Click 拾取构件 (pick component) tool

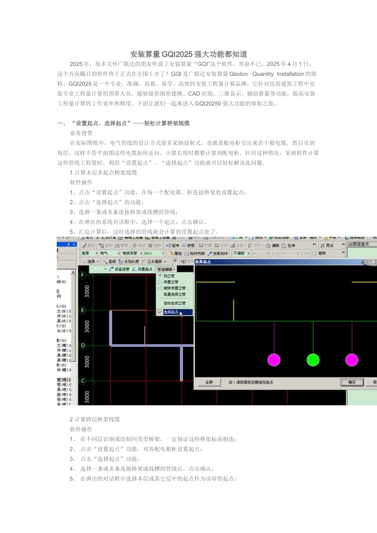coord(218,253)
